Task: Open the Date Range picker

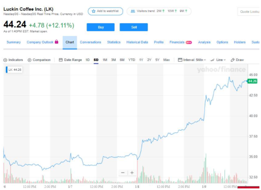Action: pos(71,60)
